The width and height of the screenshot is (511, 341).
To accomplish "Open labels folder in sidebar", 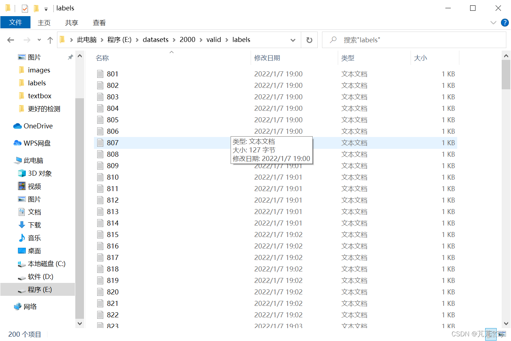I will pos(37,83).
